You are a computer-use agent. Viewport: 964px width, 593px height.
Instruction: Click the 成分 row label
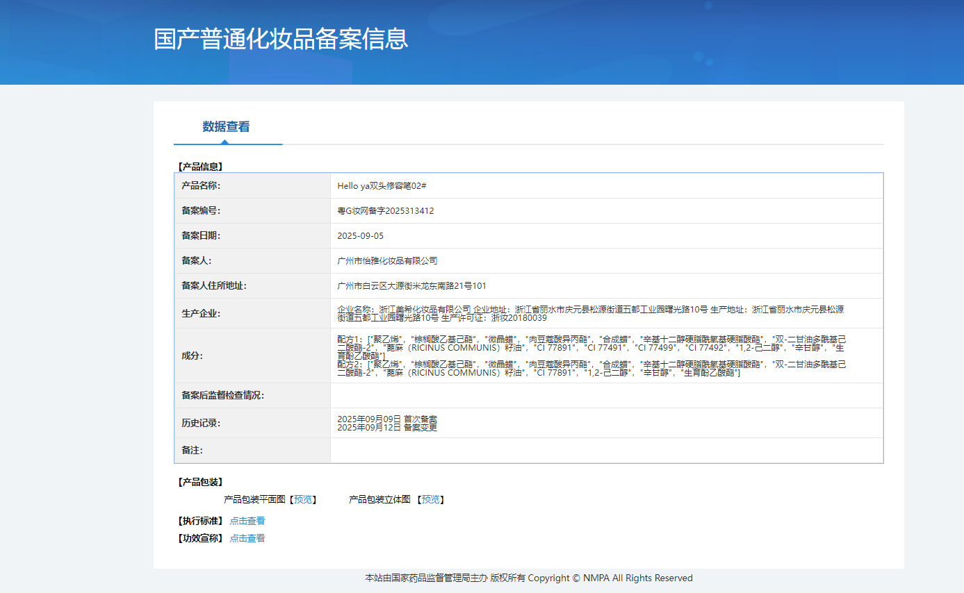(192, 355)
